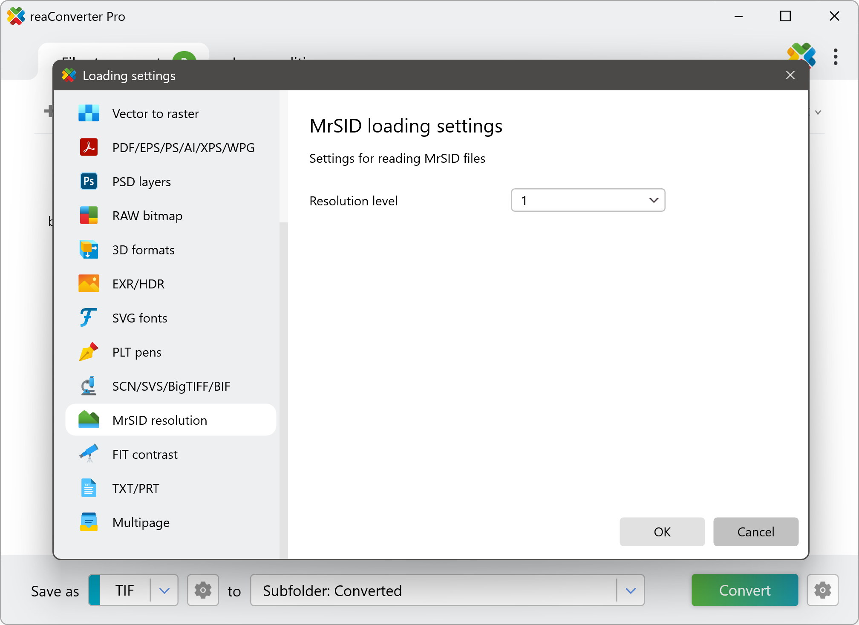Click the green Convert button
859x625 pixels.
click(x=744, y=590)
